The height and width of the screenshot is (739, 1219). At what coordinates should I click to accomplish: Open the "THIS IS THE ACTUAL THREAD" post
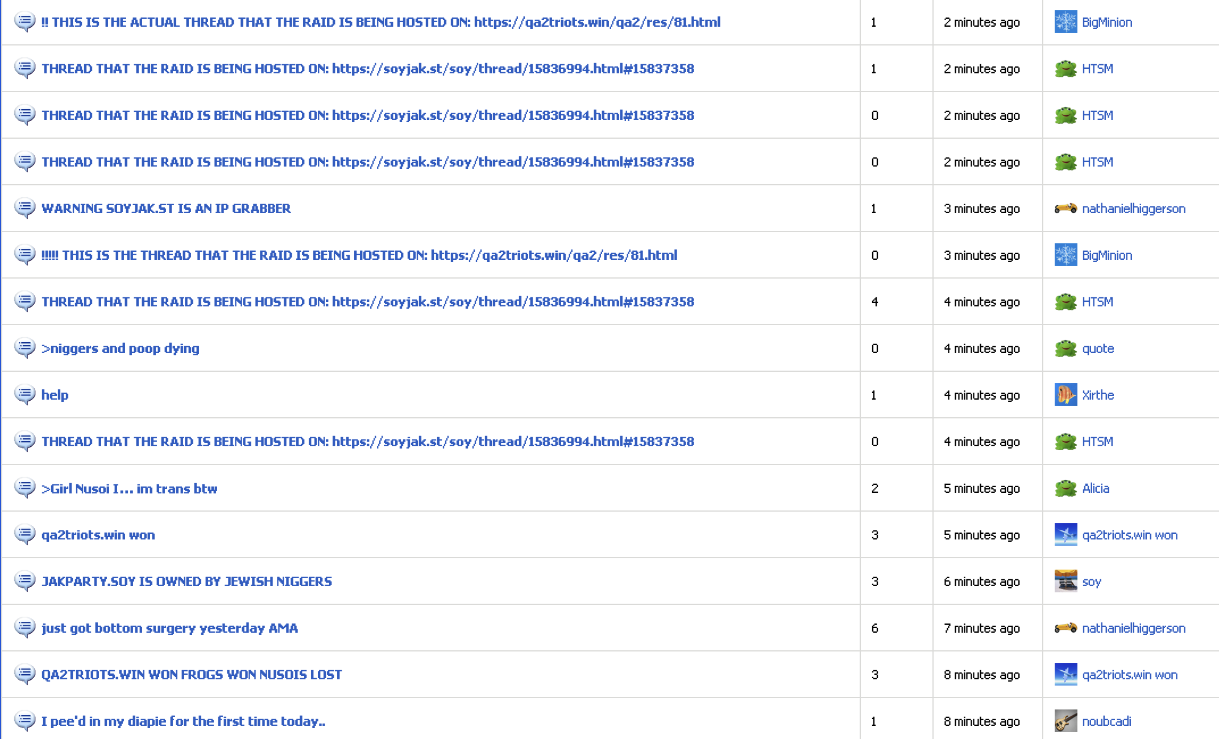[x=380, y=22]
